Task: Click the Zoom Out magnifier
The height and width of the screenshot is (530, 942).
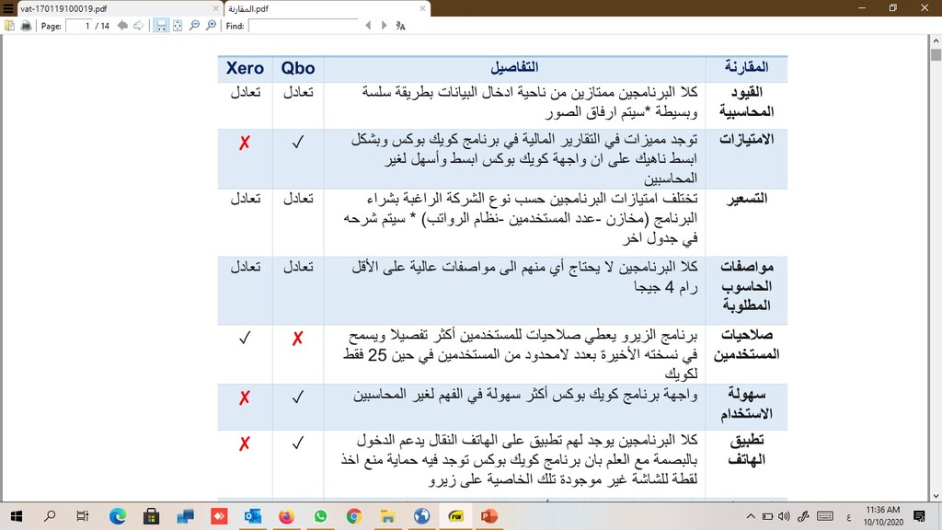Action: coord(195,26)
